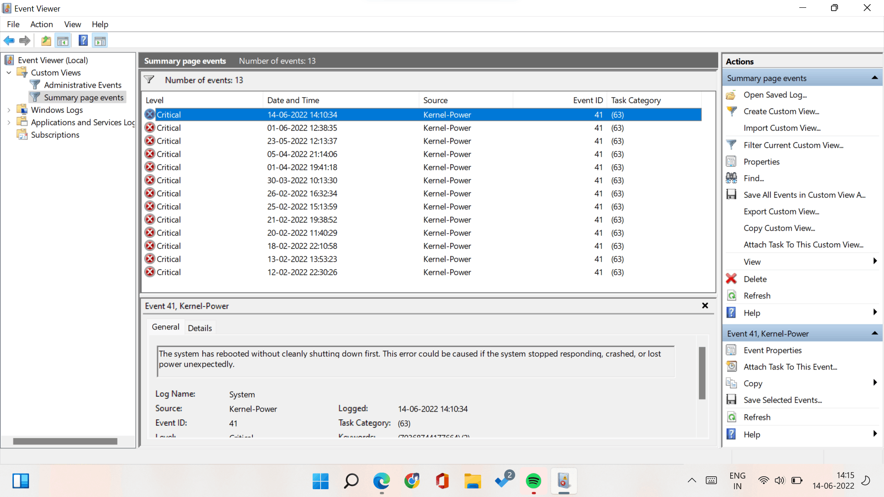Go forward with the toolbar Forward arrow
The width and height of the screenshot is (884, 497).
point(25,41)
